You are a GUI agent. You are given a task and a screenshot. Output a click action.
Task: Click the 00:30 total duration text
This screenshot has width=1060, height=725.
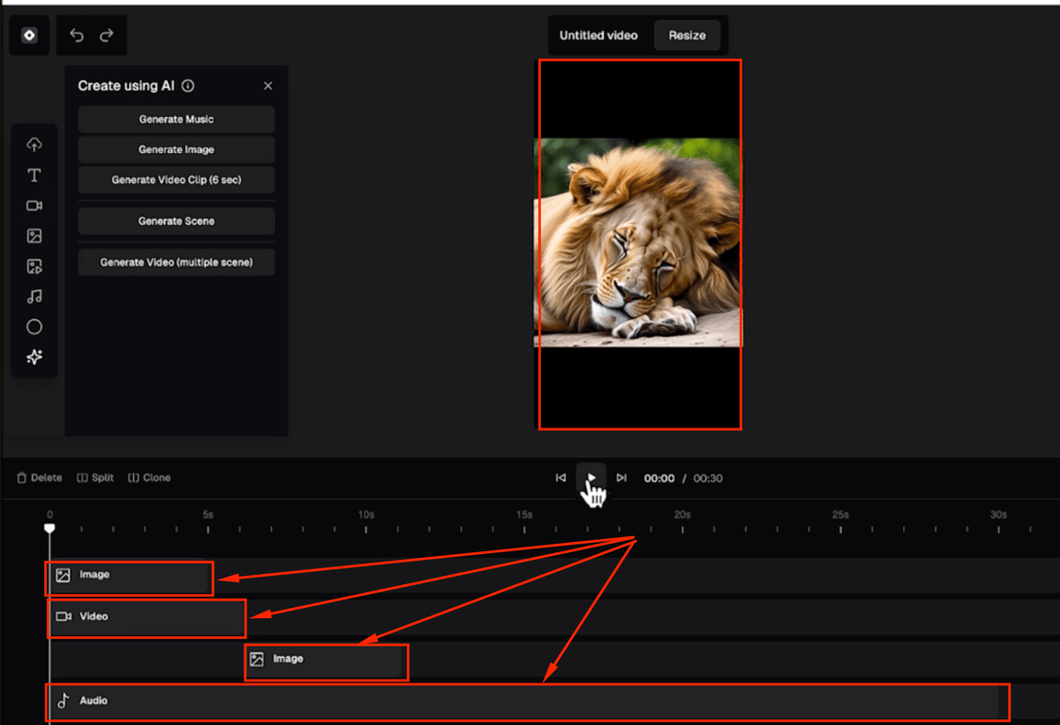[x=708, y=479]
